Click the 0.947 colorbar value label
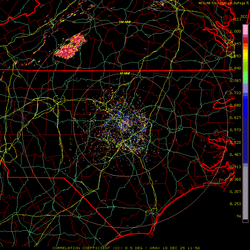The image size is (250, 250). (x=235, y=44)
